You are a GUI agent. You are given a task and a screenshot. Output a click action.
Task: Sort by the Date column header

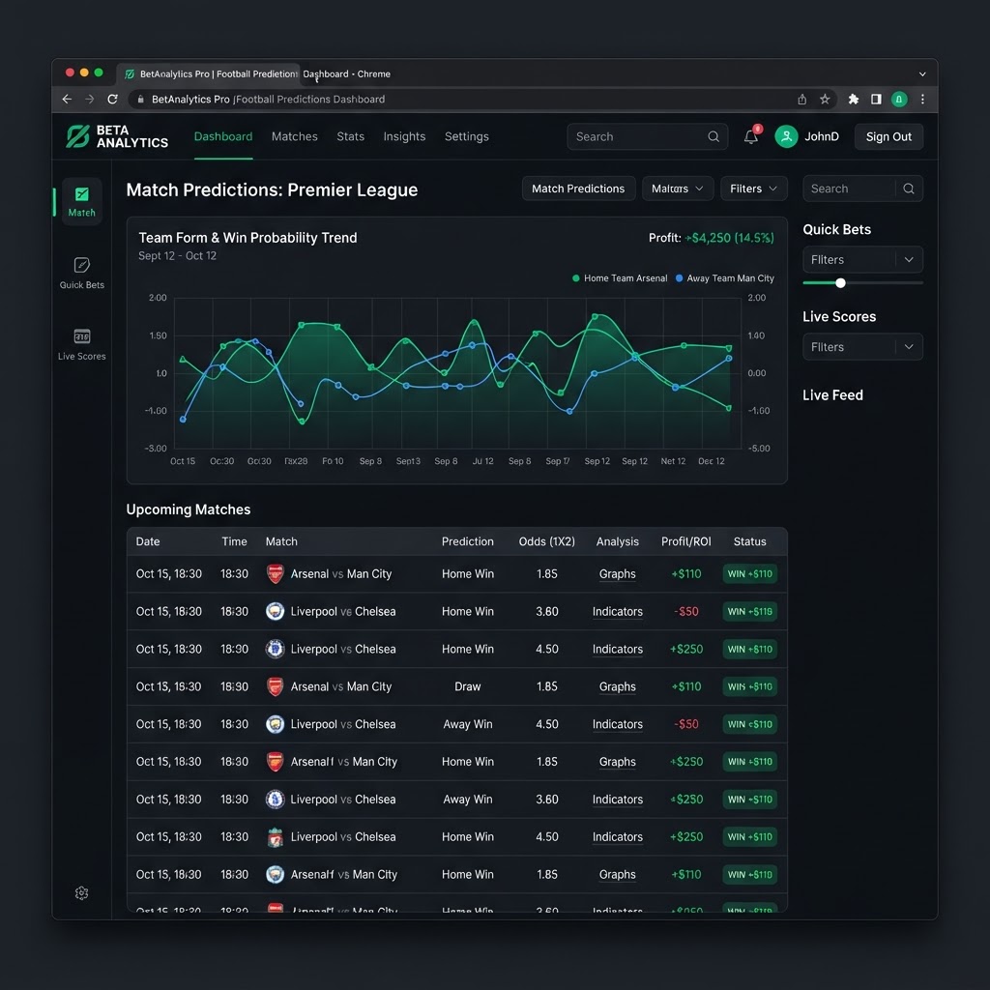pos(148,541)
